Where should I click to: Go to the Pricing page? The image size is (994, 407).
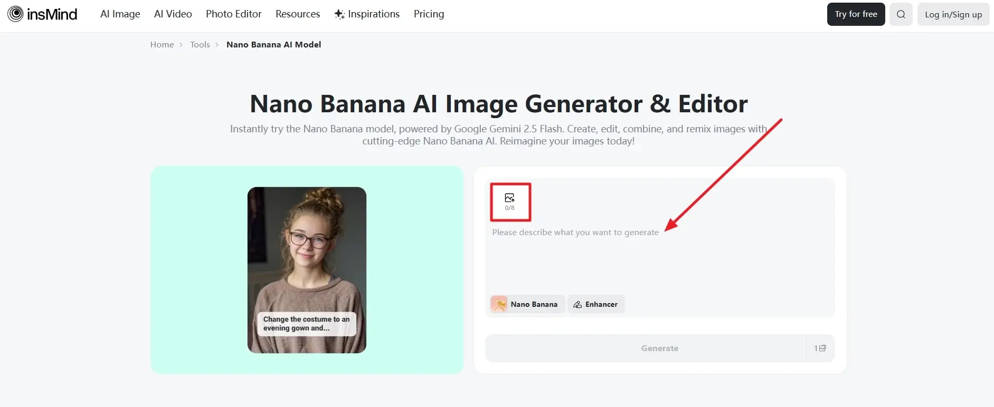coord(429,14)
